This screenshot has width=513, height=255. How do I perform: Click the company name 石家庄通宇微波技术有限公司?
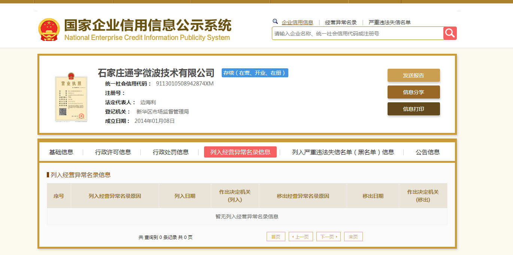[156, 72]
